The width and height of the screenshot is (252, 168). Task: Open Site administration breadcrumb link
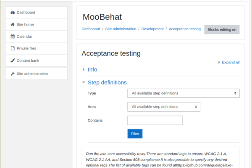click(x=121, y=29)
